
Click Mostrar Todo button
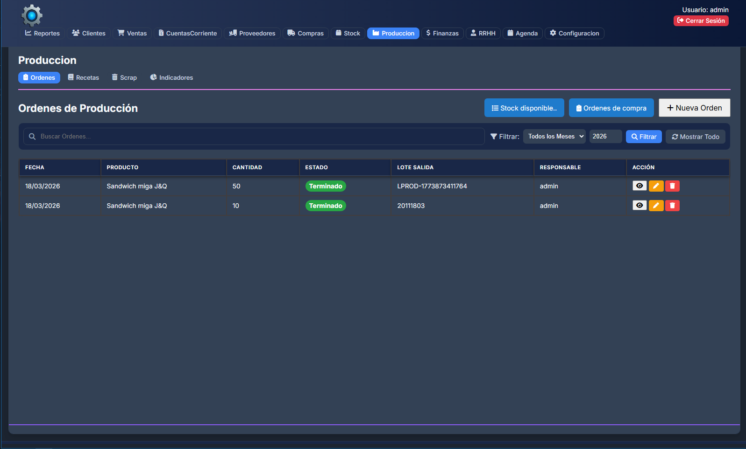pyautogui.click(x=696, y=137)
